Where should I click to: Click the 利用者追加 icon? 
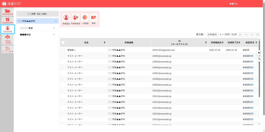pyautogui.click(x=76, y=18)
